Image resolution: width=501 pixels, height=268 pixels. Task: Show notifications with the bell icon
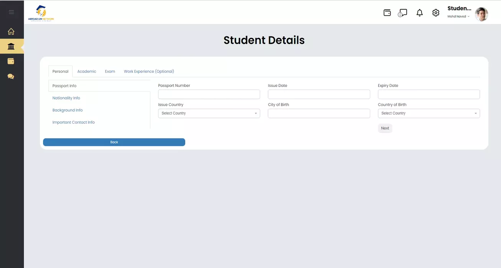pos(420,13)
